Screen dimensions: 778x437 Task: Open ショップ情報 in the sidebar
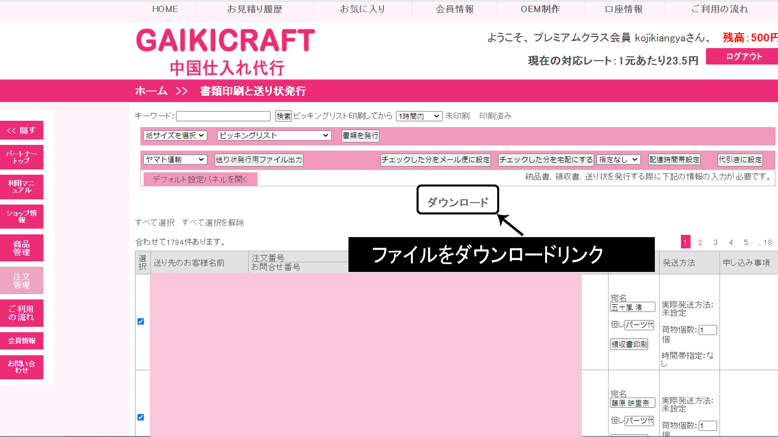coord(21,216)
